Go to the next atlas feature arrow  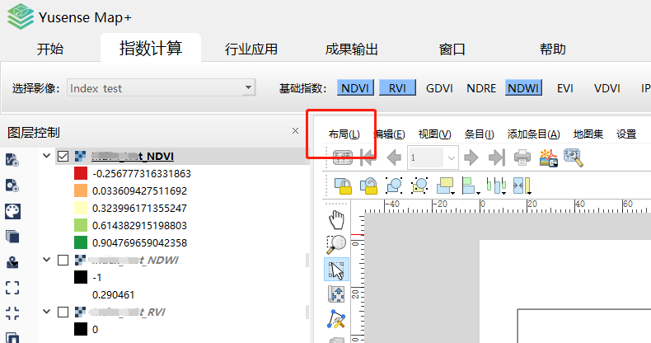tap(471, 157)
